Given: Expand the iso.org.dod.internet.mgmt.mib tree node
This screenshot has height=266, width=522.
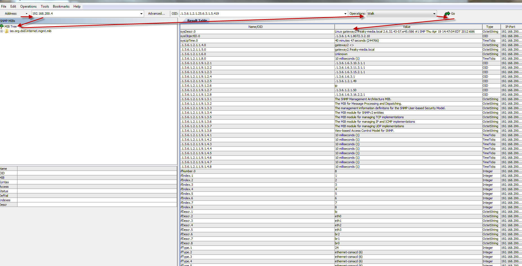Looking at the screenshot, I should pos(2,31).
